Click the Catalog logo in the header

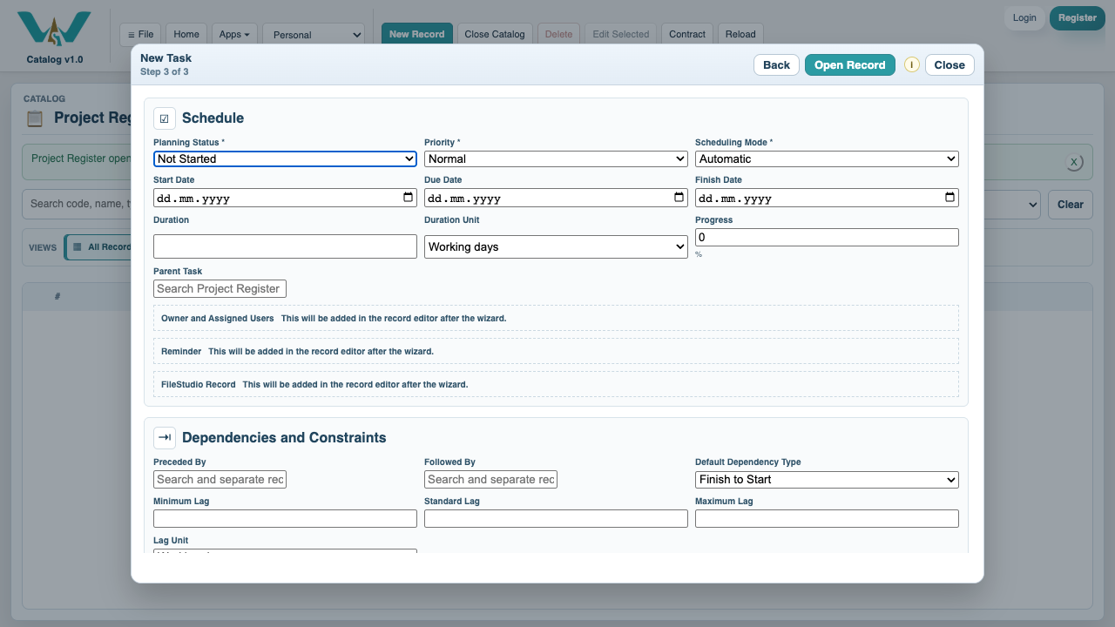(54, 29)
